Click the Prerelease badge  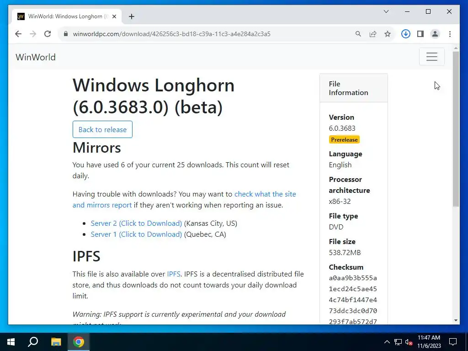(344, 139)
